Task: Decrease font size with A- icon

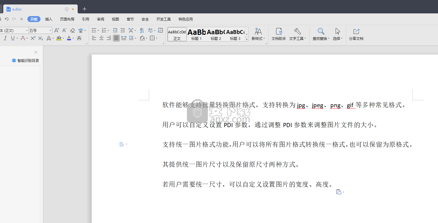Action: [64, 30]
